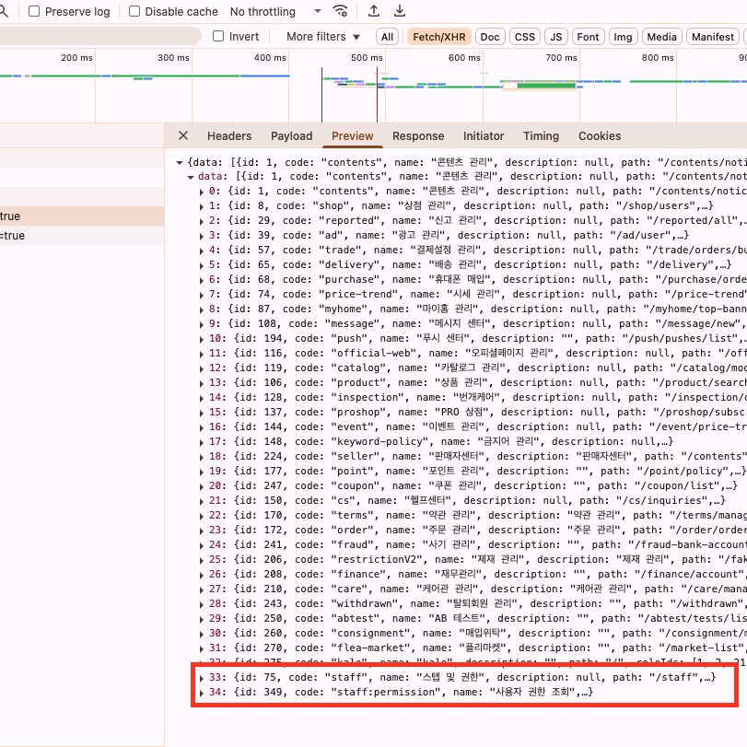
Task: Collapse the data array node
Action: (191, 177)
